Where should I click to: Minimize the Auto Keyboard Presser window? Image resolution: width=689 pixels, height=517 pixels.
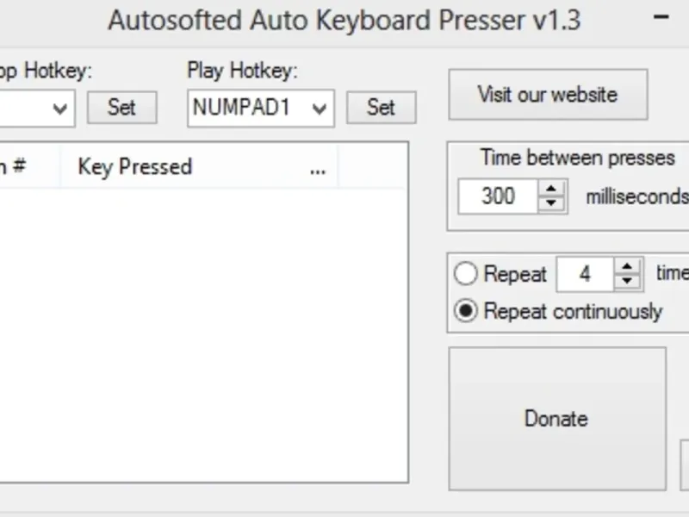pyautogui.click(x=662, y=17)
